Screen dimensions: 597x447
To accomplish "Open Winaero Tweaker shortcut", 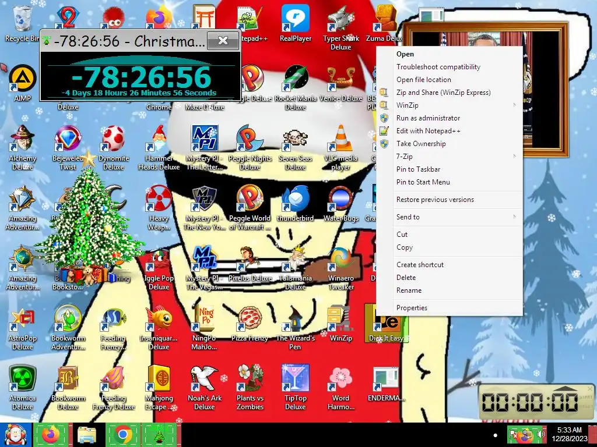I will [x=340, y=268].
